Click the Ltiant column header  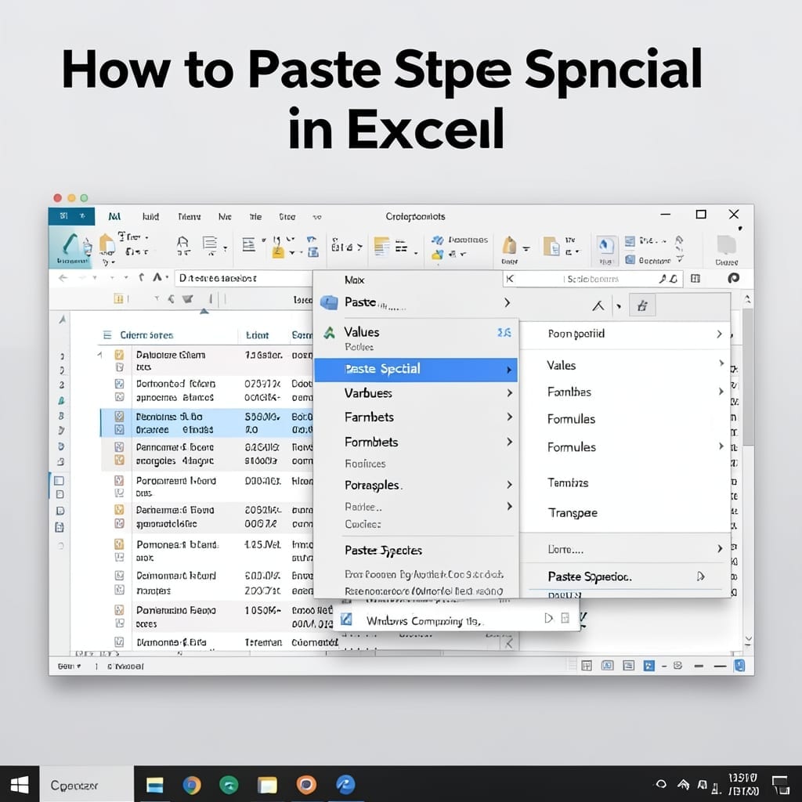tap(257, 335)
